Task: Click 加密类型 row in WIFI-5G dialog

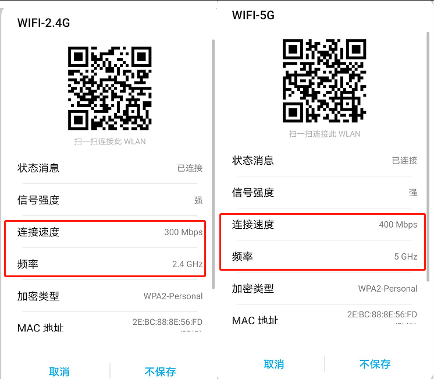Action: 325,289
